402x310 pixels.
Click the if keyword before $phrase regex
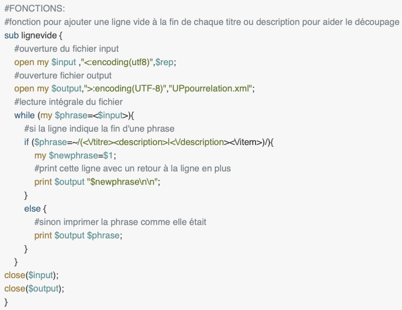tap(26, 142)
